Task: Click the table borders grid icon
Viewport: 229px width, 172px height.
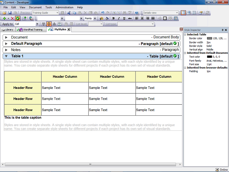Action: pyautogui.click(x=60, y=24)
